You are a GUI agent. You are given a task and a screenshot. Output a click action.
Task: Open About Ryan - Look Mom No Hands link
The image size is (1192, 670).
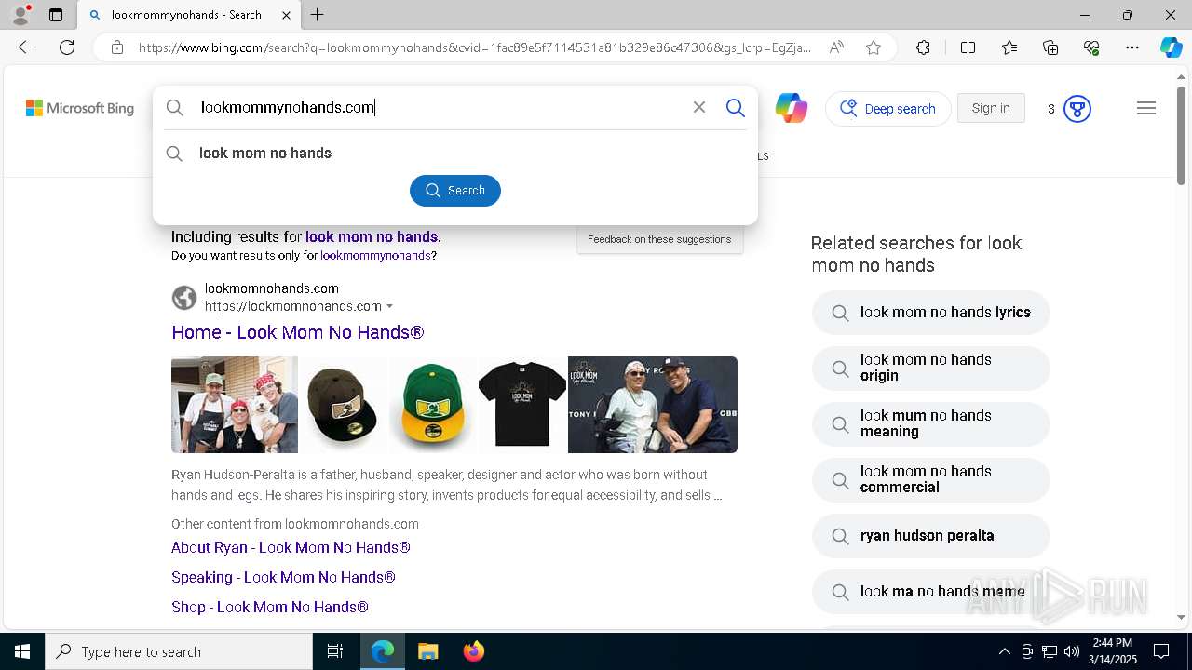[x=291, y=547]
